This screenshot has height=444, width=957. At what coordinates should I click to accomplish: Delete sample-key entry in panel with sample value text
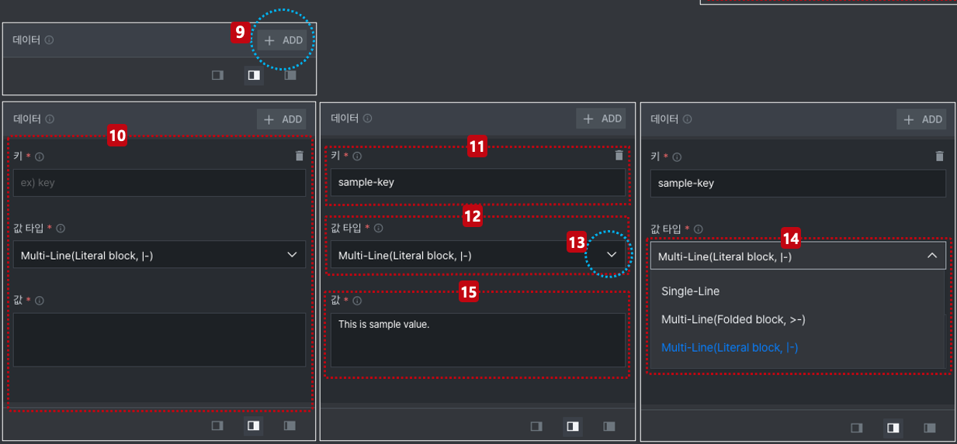pyautogui.click(x=619, y=156)
